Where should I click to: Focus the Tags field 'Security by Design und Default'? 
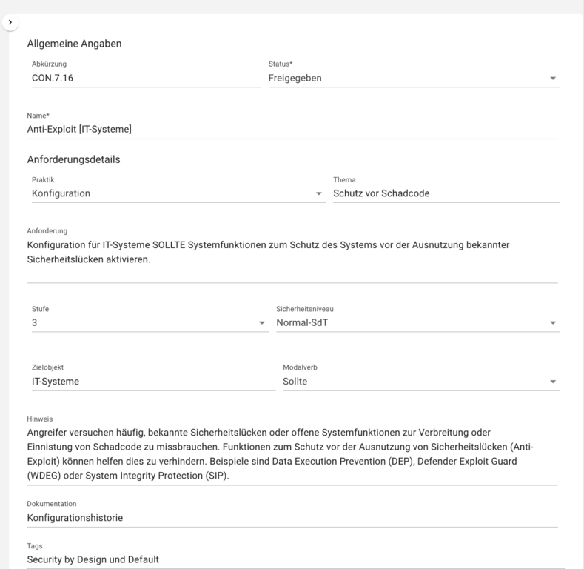(x=292, y=559)
